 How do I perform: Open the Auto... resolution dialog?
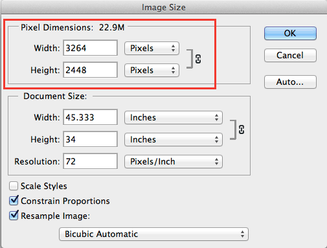290,82
